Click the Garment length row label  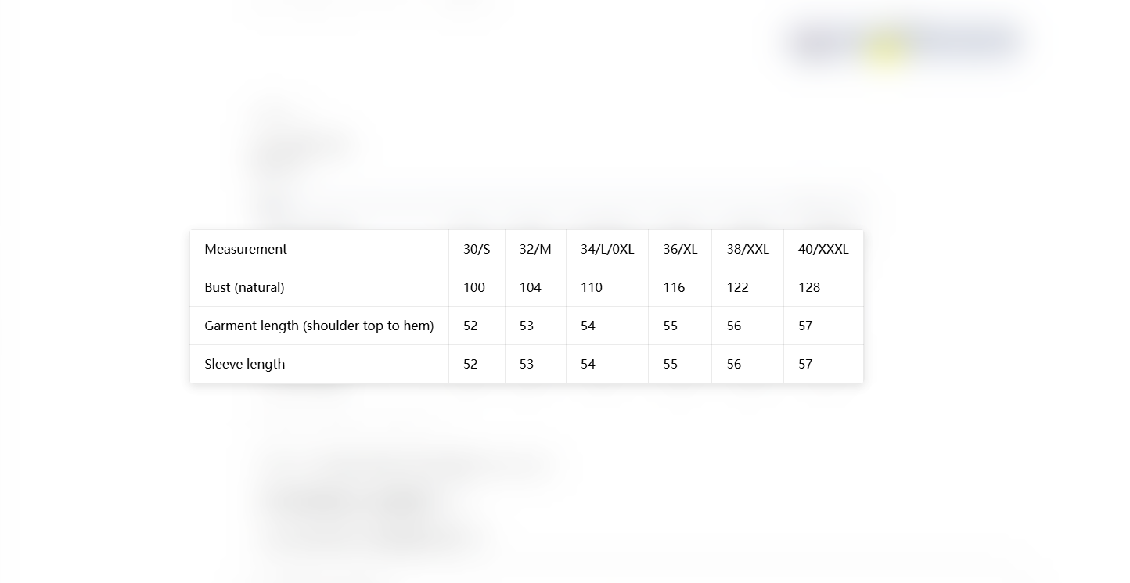pyautogui.click(x=319, y=326)
